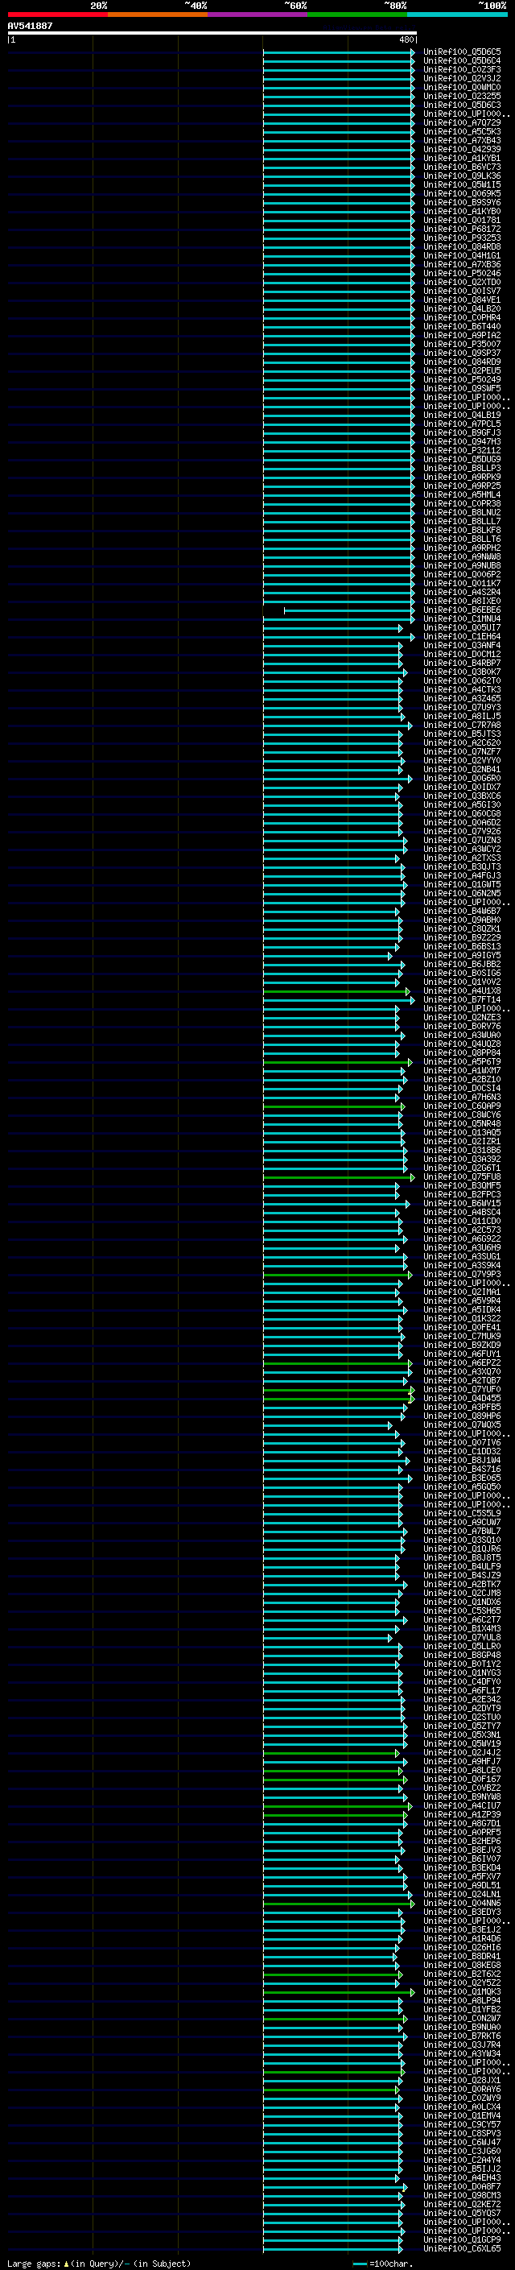This screenshot has height=2270, width=515.
Task: Select hit UniRef100_Q84VE1
Action: point(462,300)
